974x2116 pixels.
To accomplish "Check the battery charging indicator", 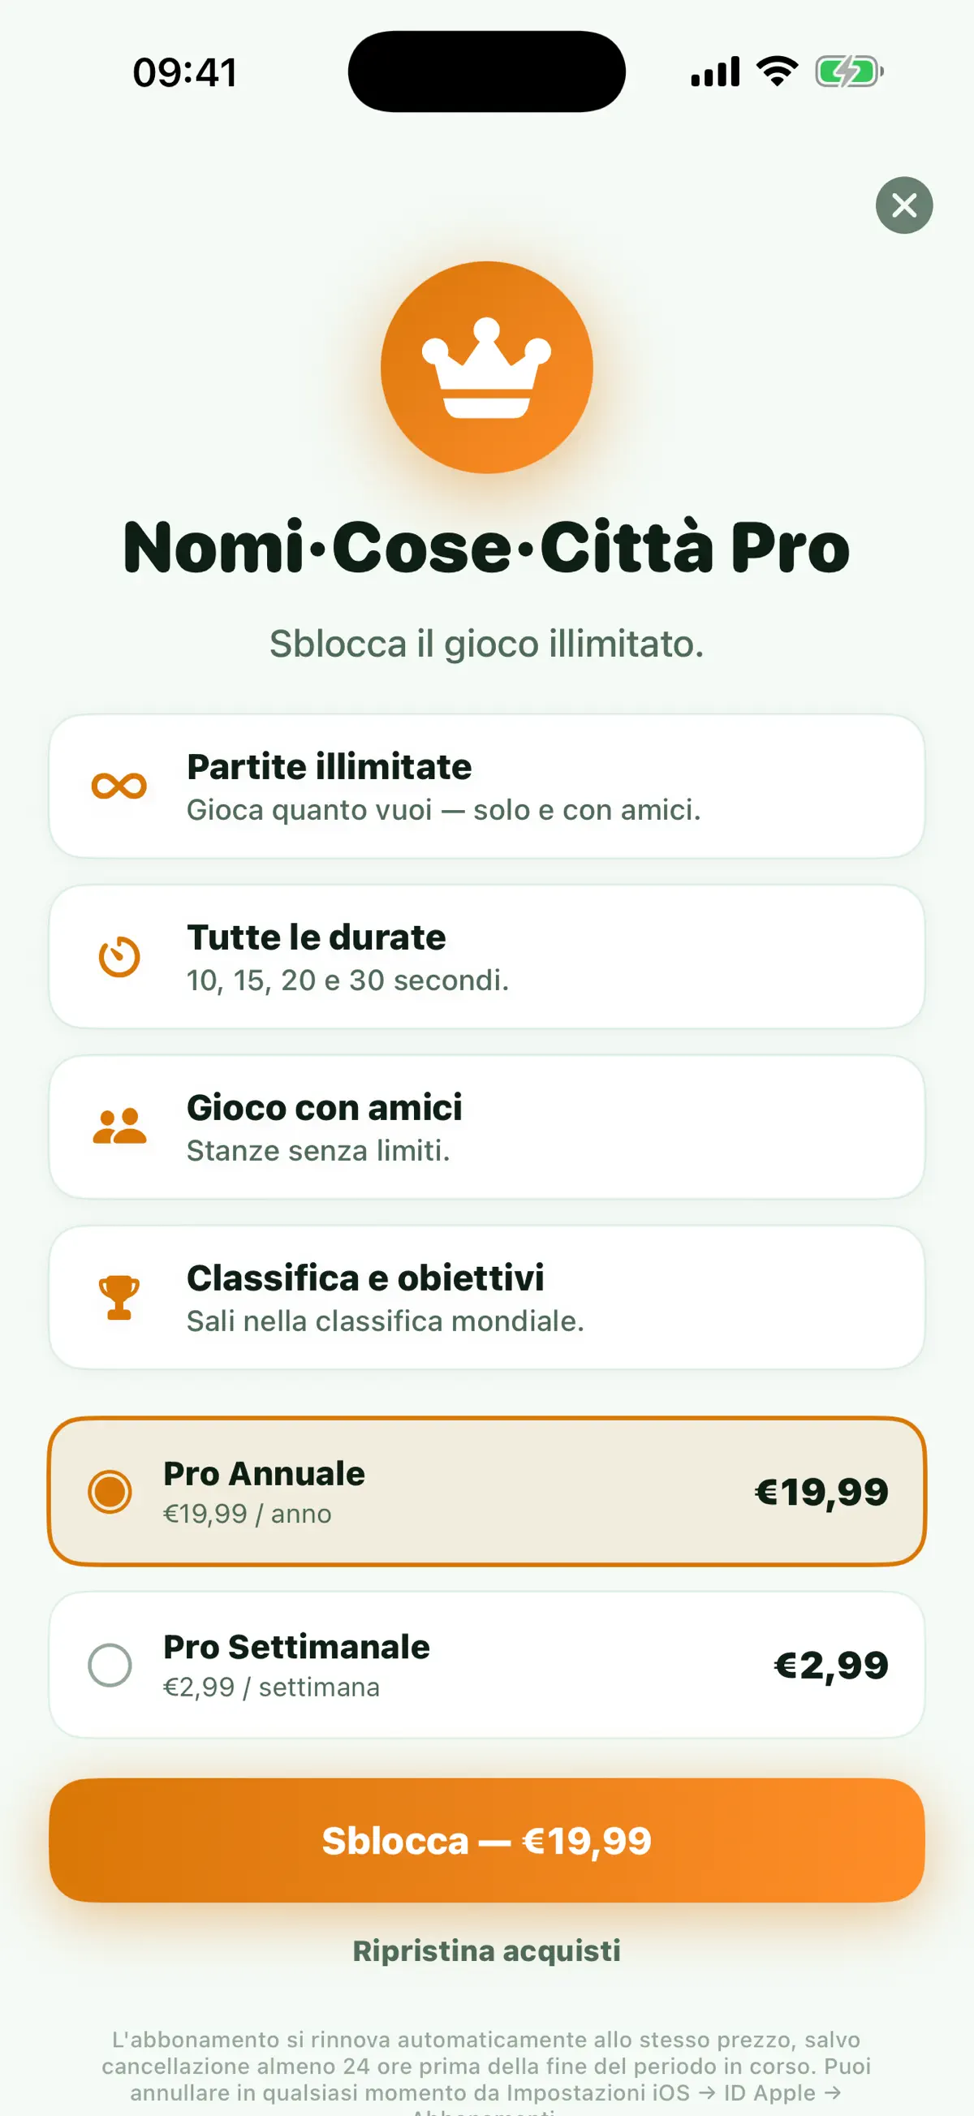I will [x=849, y=71].
